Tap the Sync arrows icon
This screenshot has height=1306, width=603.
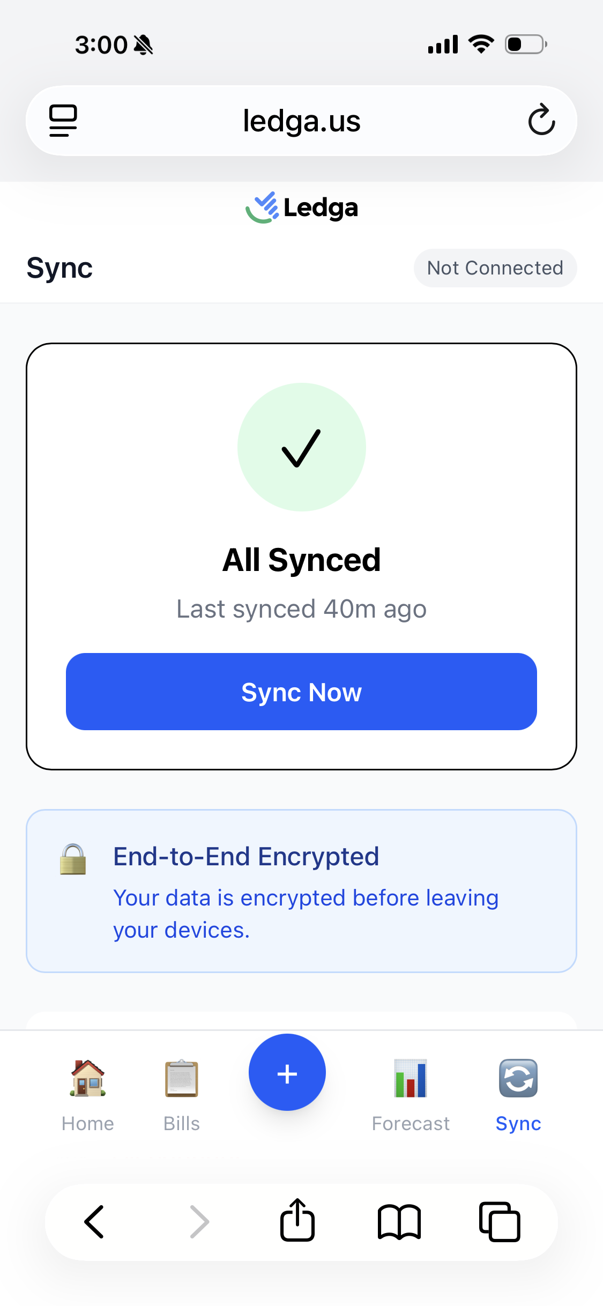click(x=518, y=1079)
